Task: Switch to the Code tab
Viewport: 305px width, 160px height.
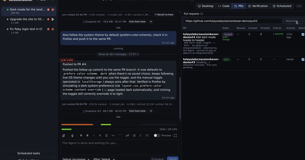Action: pos(224,6)
